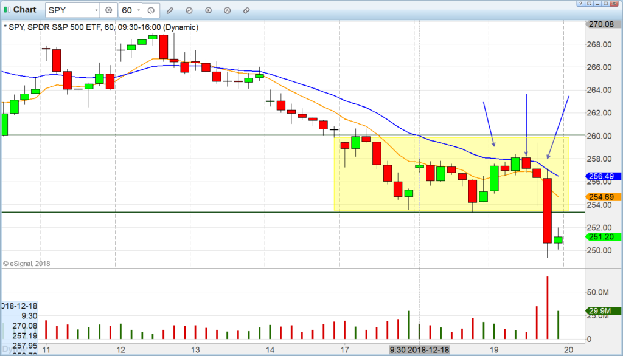Click the 266.00 price axis label
Viewport: 623px width, 356px height.
tap(599, 67)
